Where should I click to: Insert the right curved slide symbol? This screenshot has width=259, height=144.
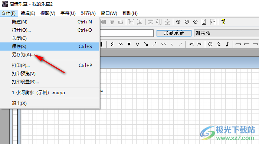point(180,44)
